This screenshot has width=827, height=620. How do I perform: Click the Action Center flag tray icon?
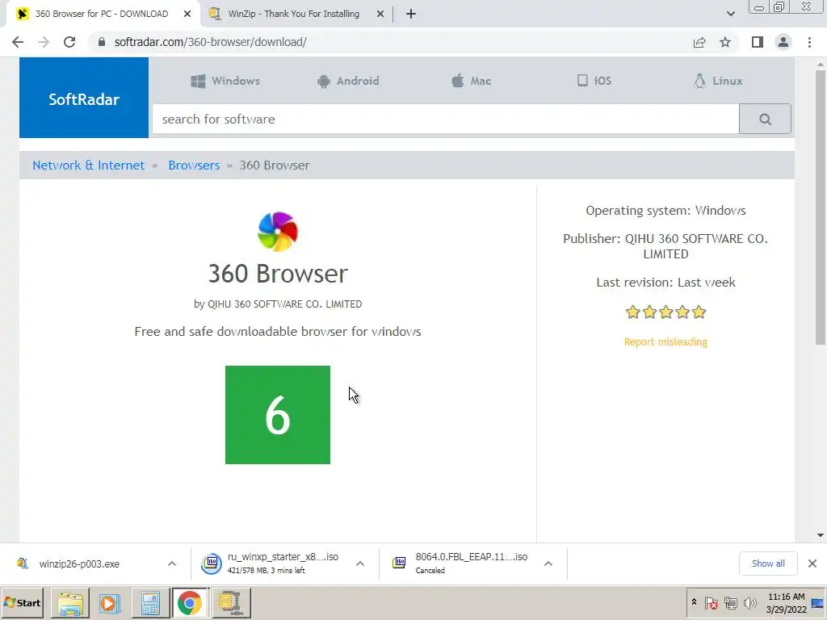tap(711, 602)
